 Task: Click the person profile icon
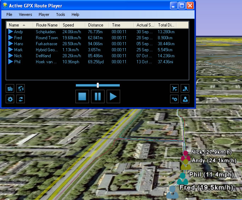[x=185, y=99]
